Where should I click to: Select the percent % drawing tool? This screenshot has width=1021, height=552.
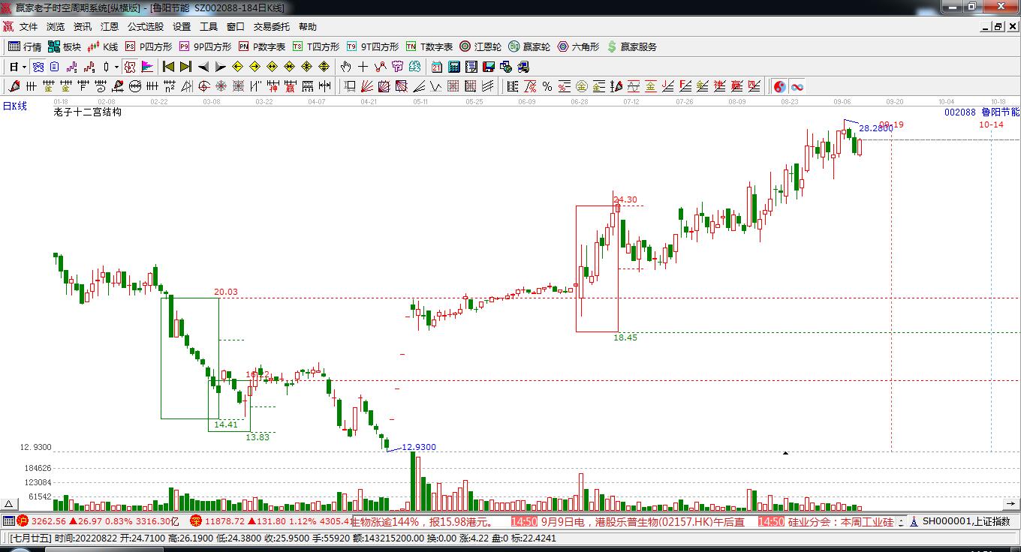547,86
